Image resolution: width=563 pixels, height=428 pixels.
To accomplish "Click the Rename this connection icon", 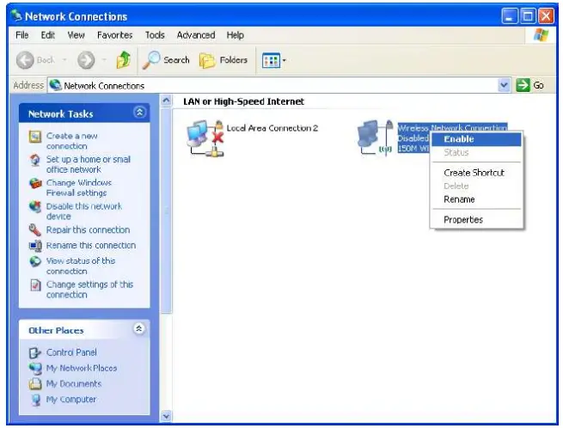I will [35, 246].
